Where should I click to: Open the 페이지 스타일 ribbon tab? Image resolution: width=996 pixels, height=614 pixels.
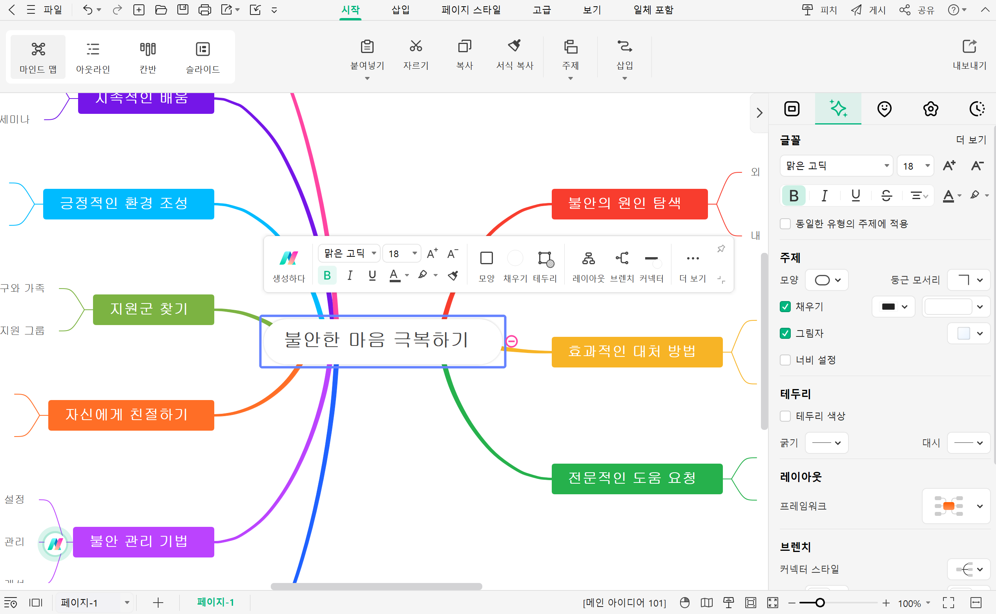[x=471, y=10]
